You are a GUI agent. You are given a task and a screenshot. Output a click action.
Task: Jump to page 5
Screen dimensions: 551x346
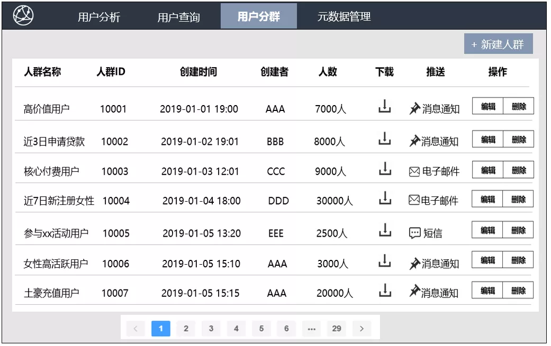(x=261, y=329)
